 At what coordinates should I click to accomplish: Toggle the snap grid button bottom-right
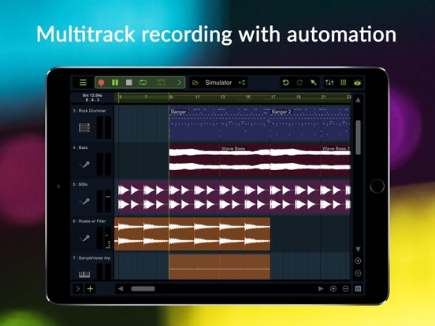click(358, 288)
